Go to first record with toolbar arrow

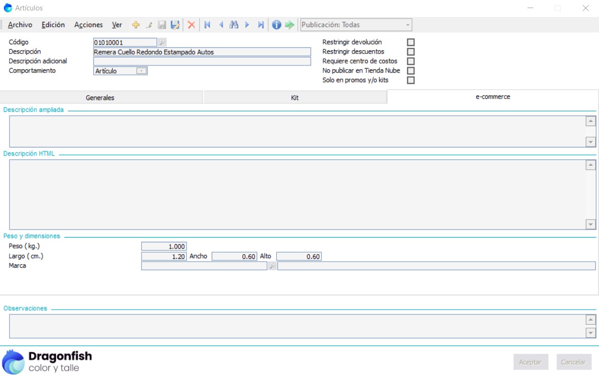coord(207,25)
